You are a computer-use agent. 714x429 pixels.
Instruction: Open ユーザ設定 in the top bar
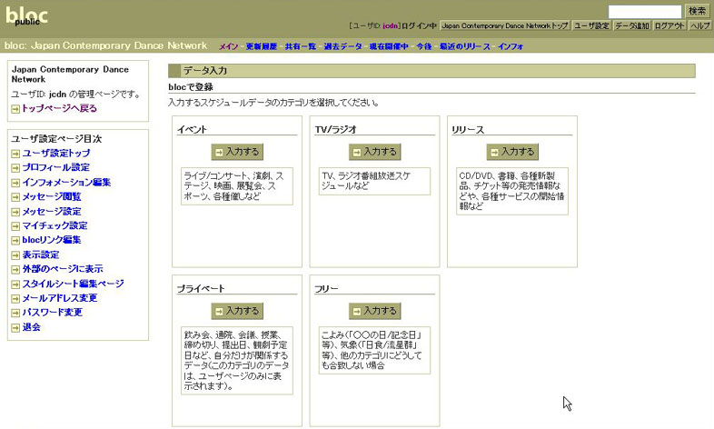[591, 26]
